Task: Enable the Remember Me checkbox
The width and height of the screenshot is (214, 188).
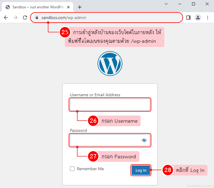Action: [72, 169]
